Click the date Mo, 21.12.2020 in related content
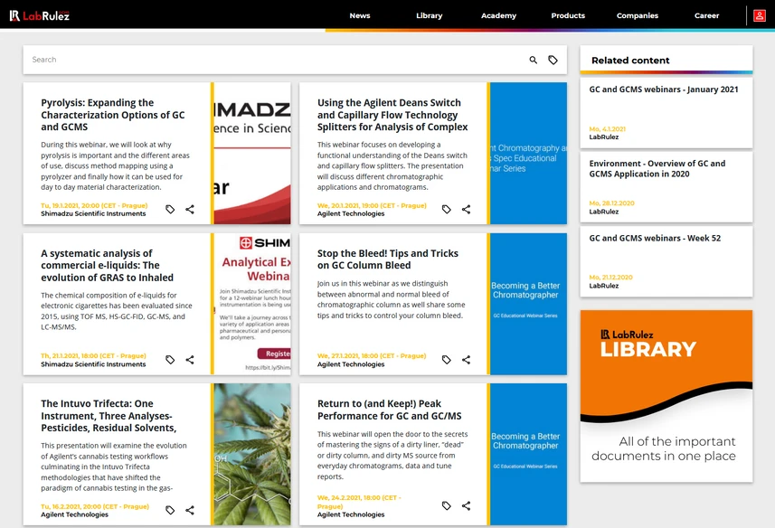Image resolution: width=775 pixels, height=528 pixels. pos(610,277)
